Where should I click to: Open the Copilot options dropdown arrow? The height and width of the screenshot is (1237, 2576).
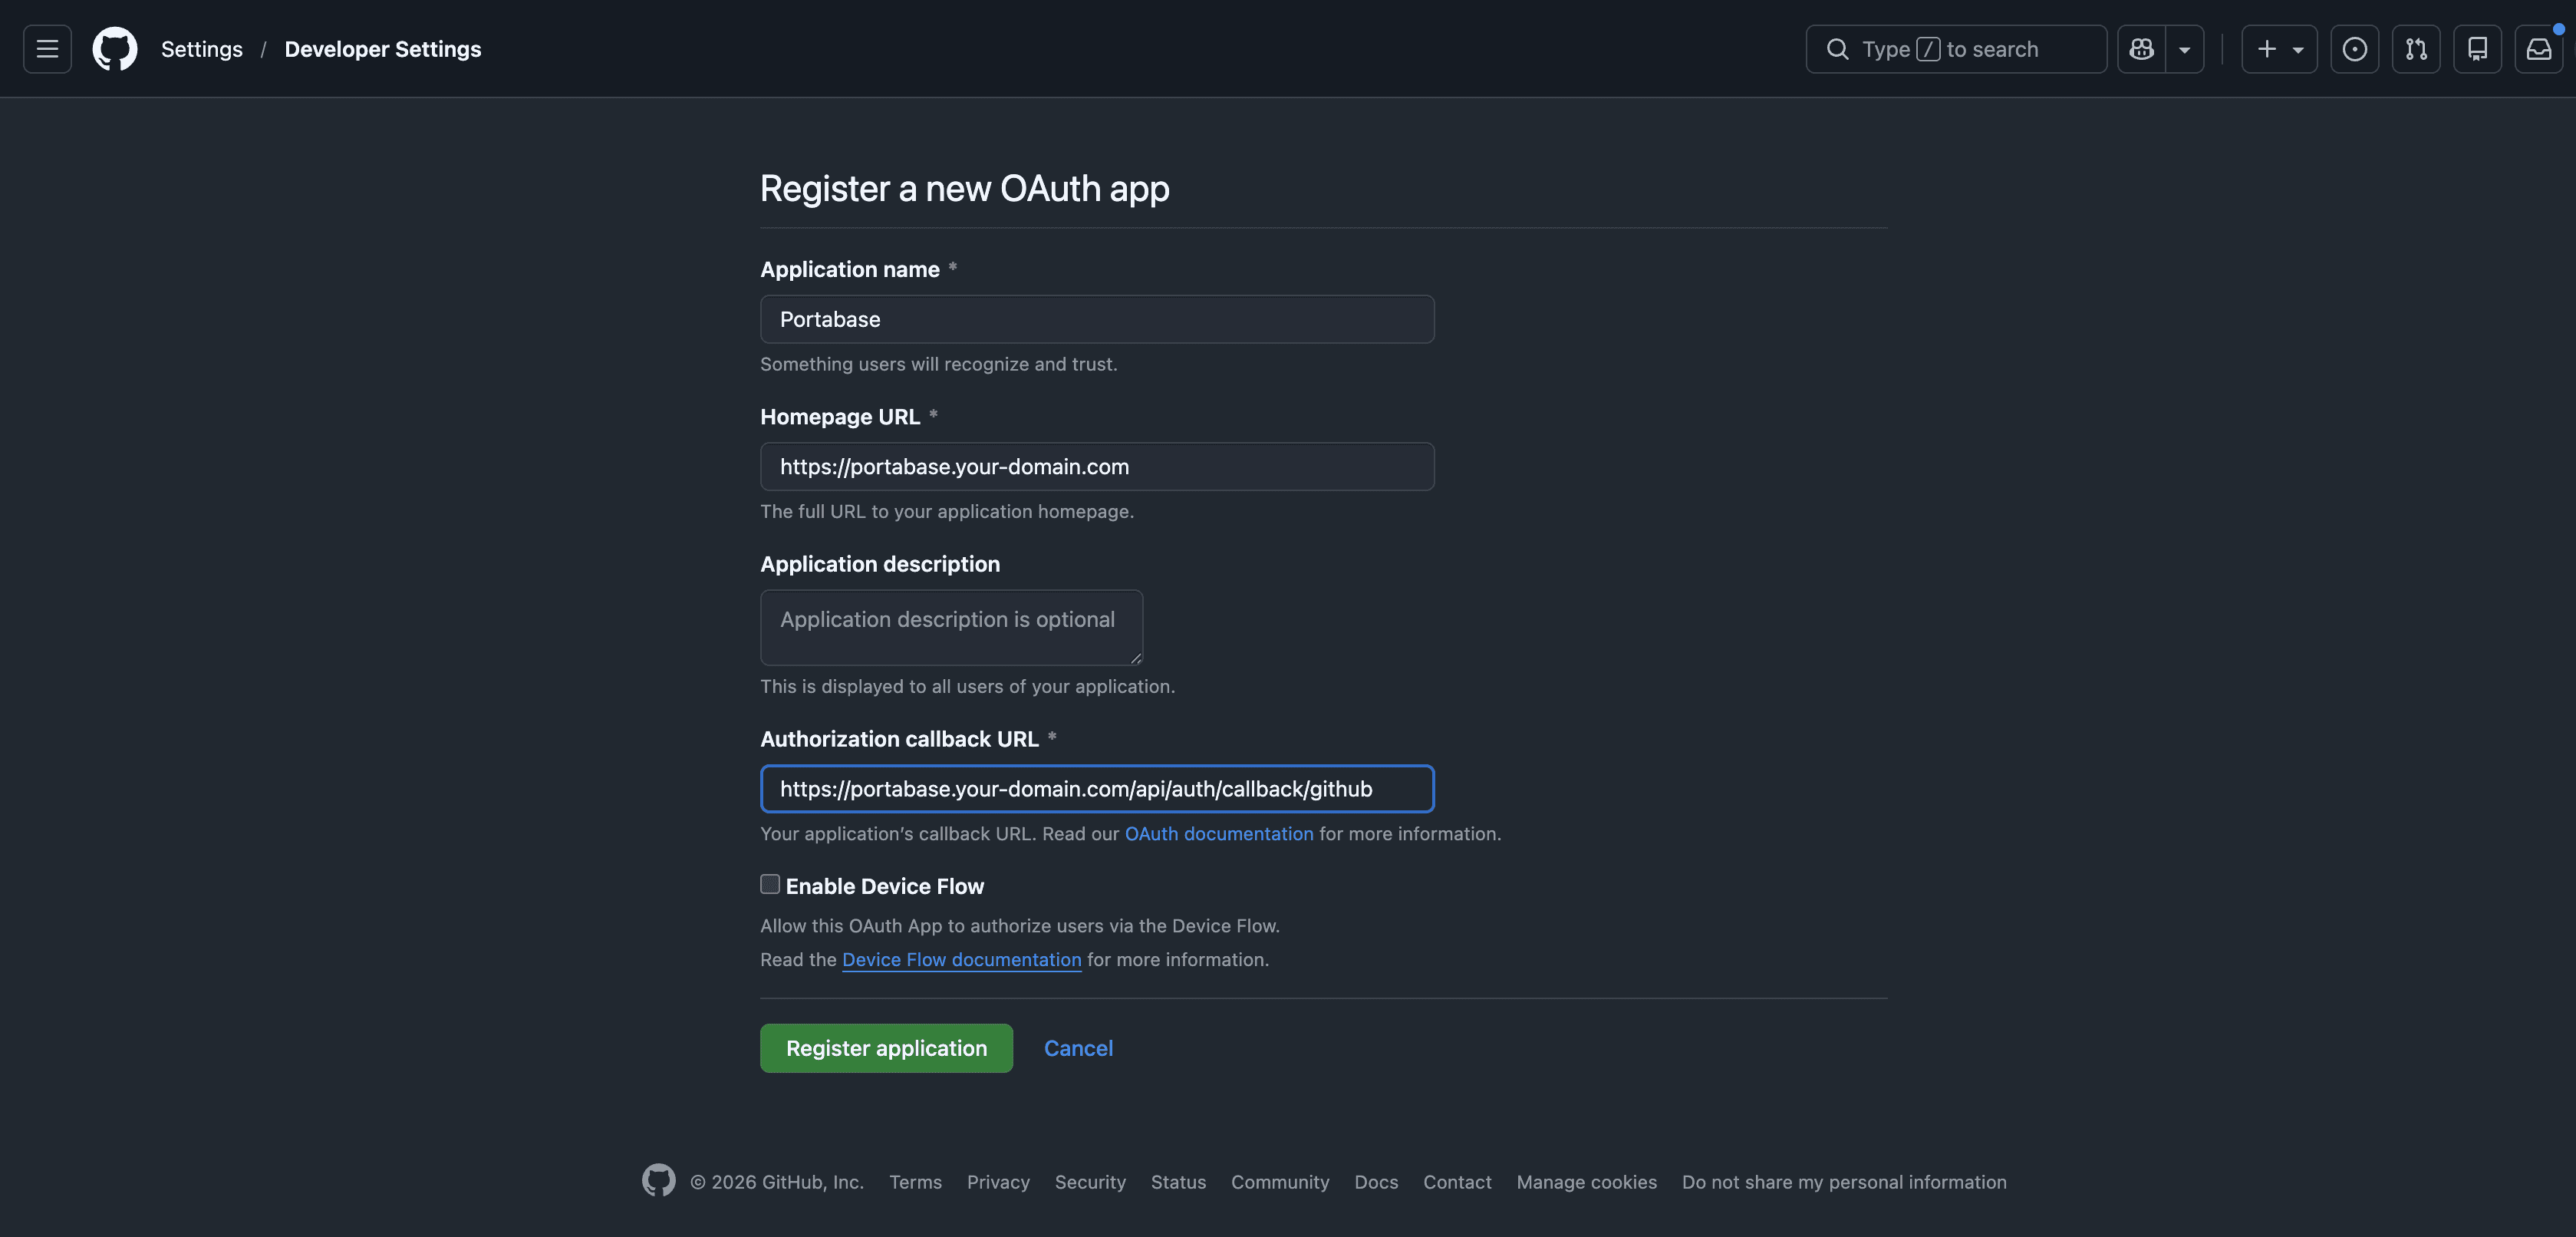[2184, 48]
